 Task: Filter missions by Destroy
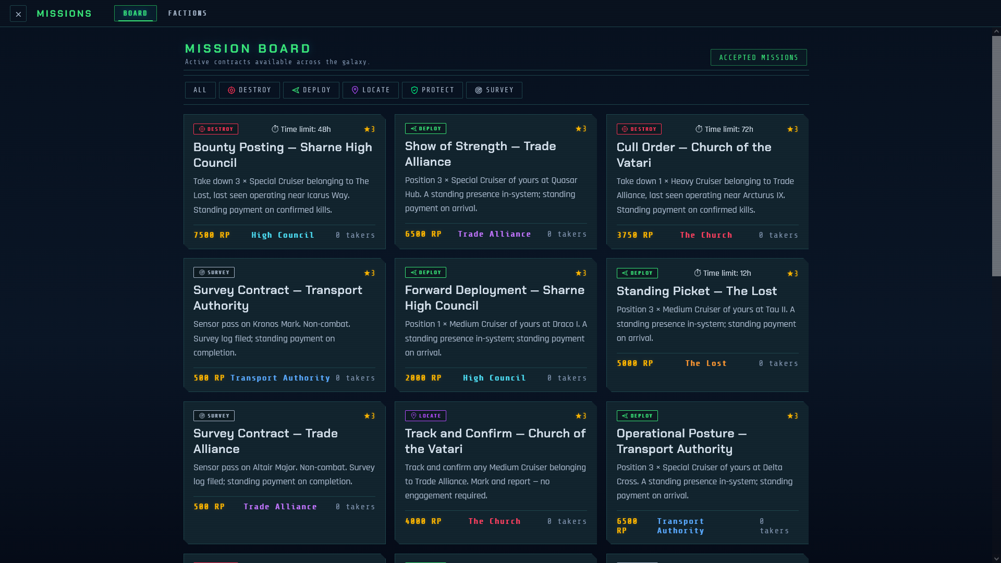[249, 90]
